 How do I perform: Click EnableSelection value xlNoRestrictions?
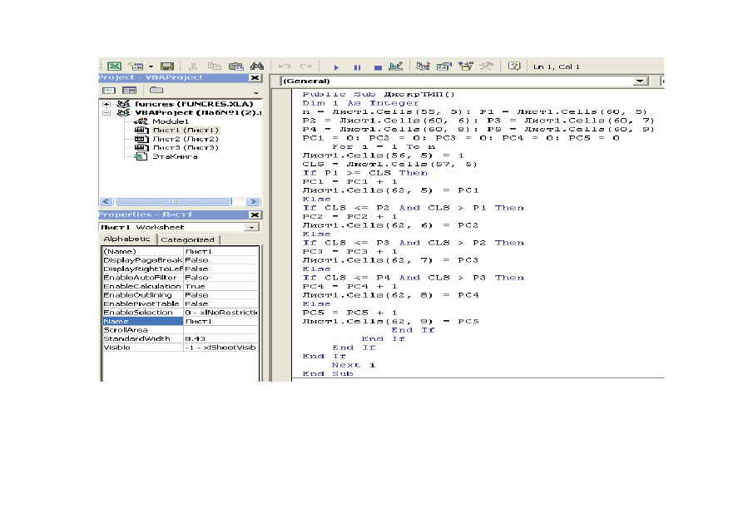(x=220, y=313)
